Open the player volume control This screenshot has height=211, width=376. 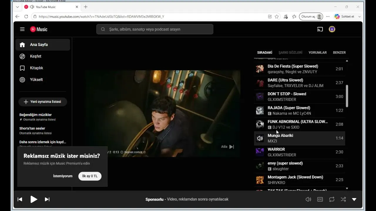click(x=308, y=199)
